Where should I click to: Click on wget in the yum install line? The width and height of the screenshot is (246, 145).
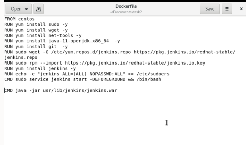pos(54,30)
